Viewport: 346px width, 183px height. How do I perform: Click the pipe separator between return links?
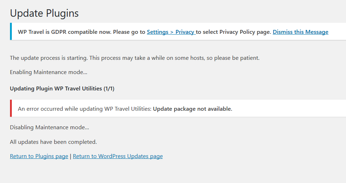coord(70,156)
